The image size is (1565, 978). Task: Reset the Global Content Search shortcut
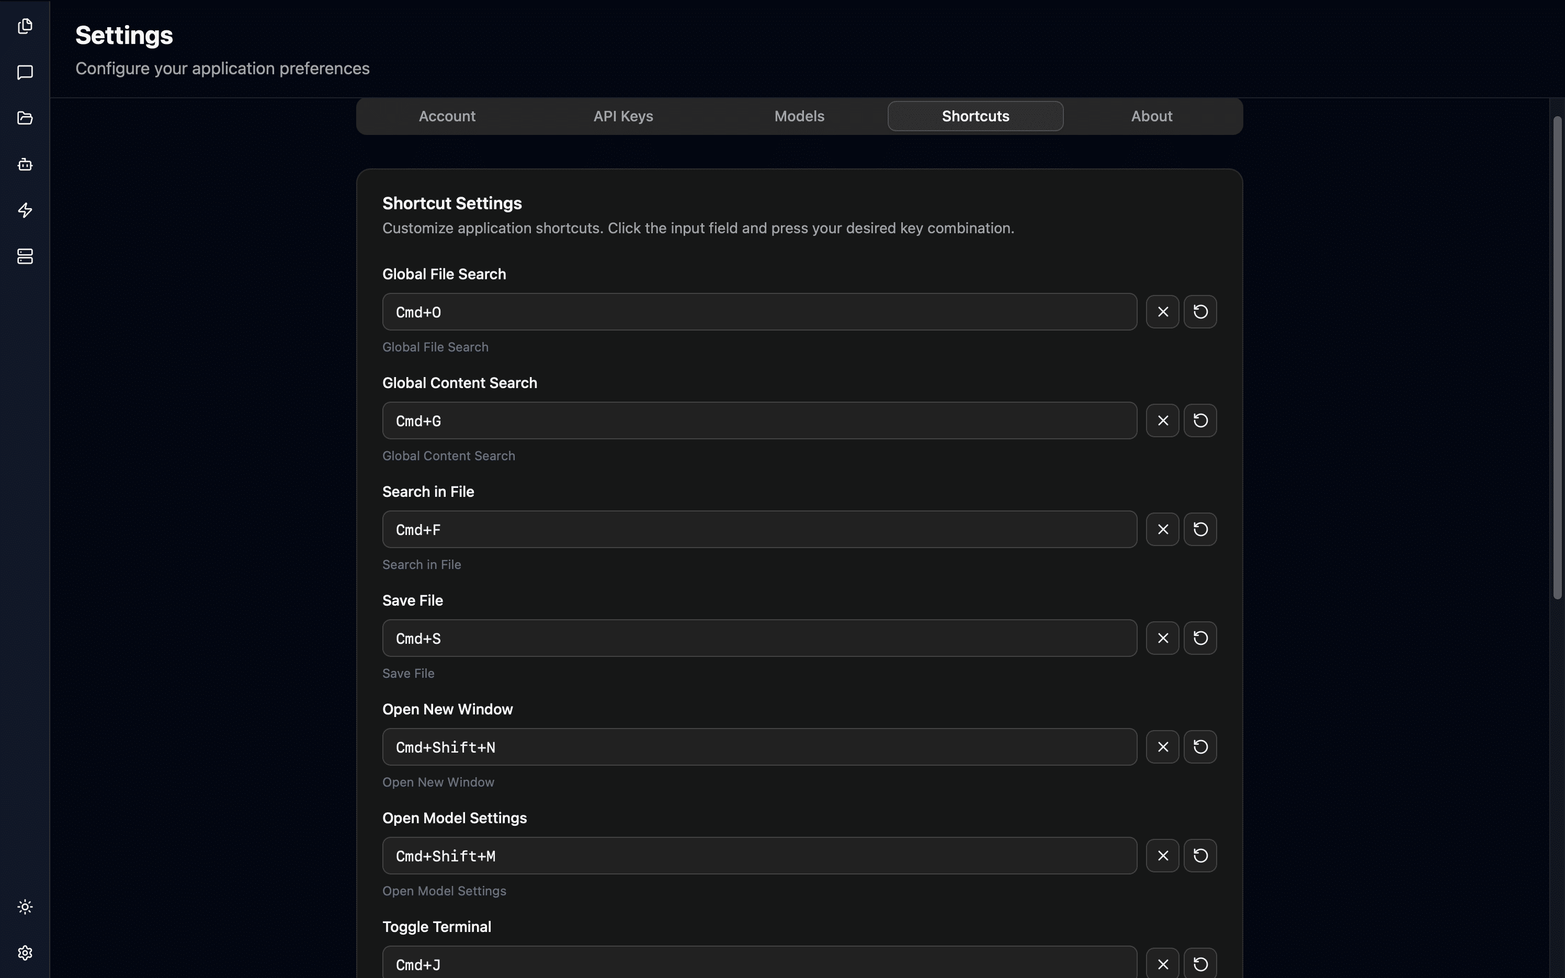(x=1200, y=420)
